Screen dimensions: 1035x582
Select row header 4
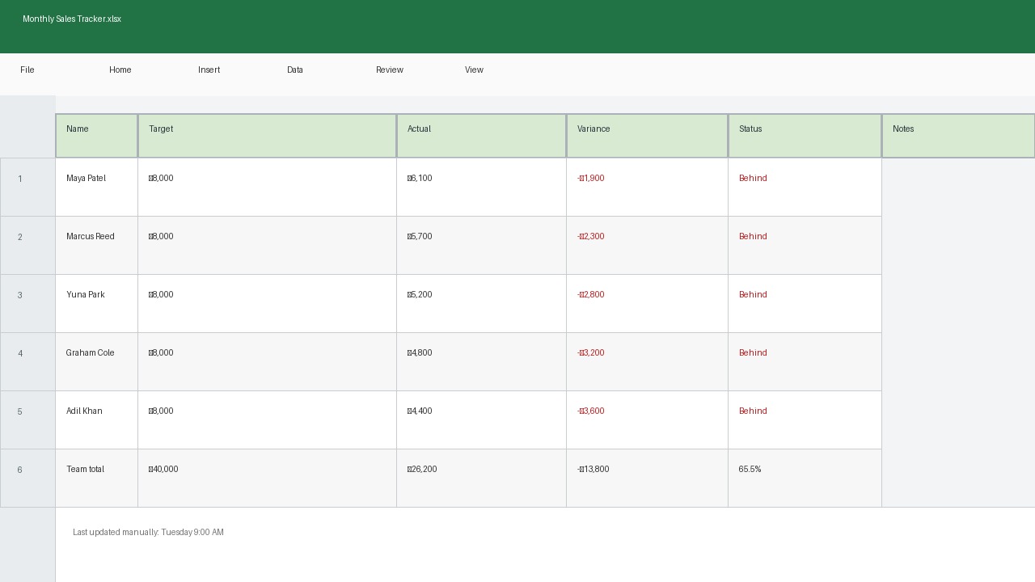click(27, 362)
